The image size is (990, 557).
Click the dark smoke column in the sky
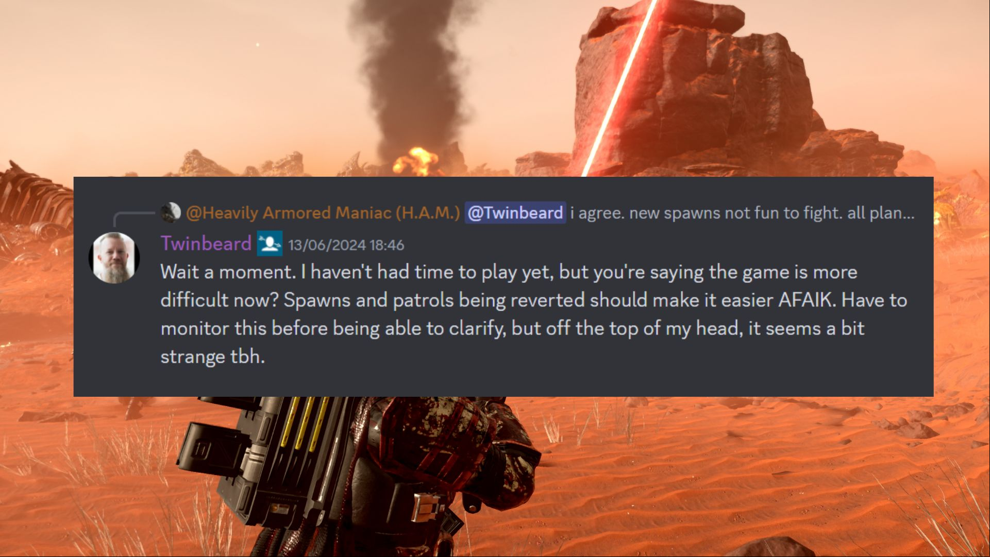click(x=407, y=77)
